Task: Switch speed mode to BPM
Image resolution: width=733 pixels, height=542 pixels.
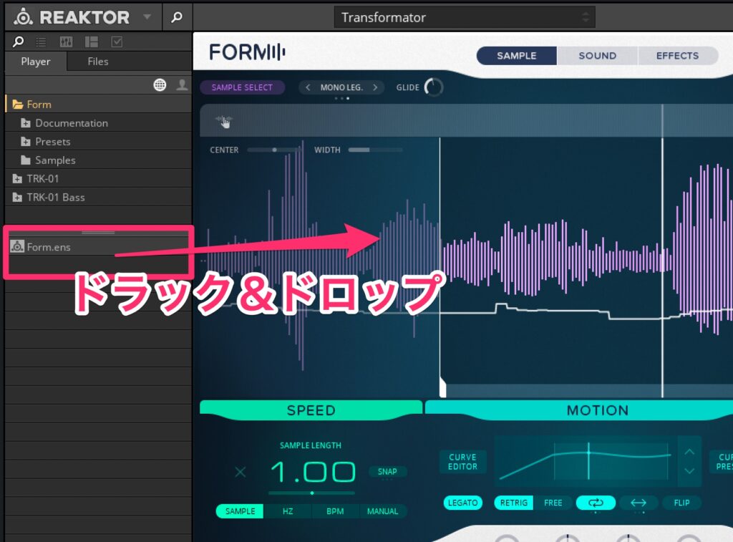Action: pyautogui.click(x=335, y=511)
